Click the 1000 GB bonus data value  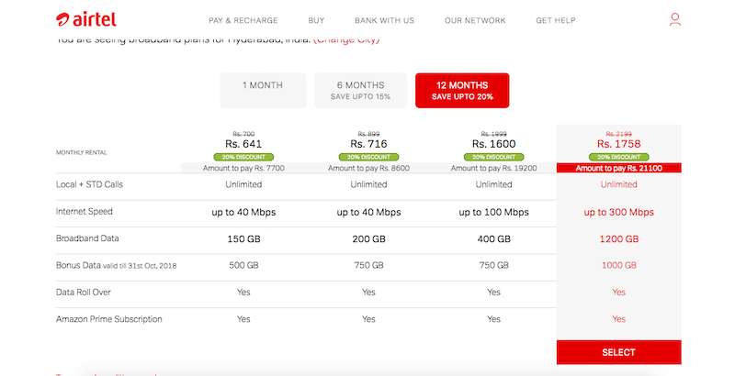coord(618,265)
